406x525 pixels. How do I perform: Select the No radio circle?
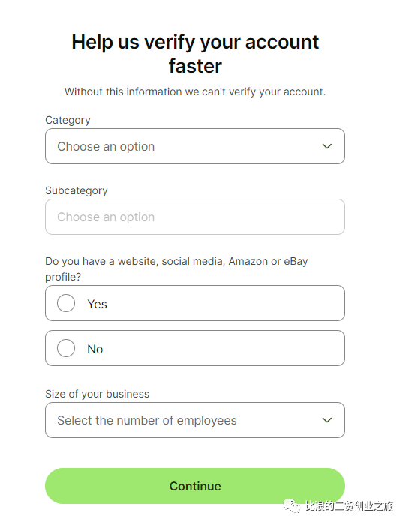coord(66,348)
